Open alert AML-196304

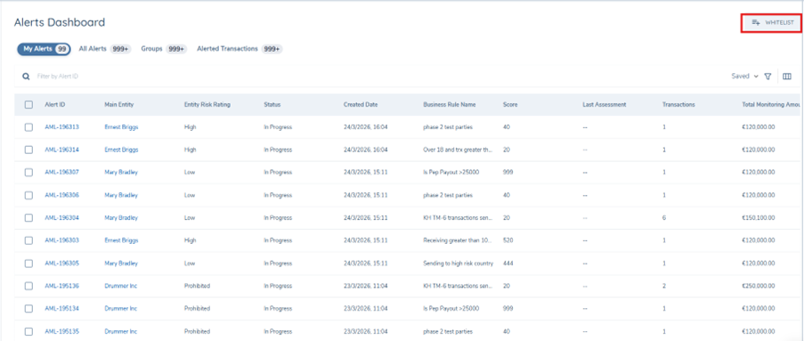(62, 218)
